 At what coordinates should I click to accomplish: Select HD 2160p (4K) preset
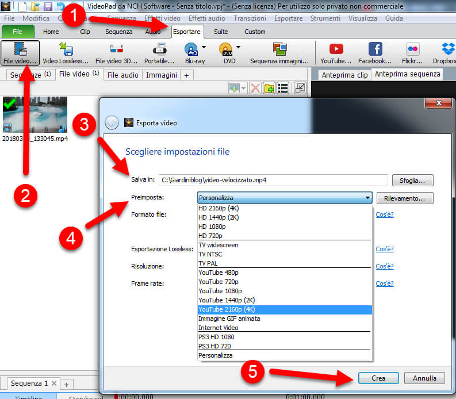[x=285, y=208]
